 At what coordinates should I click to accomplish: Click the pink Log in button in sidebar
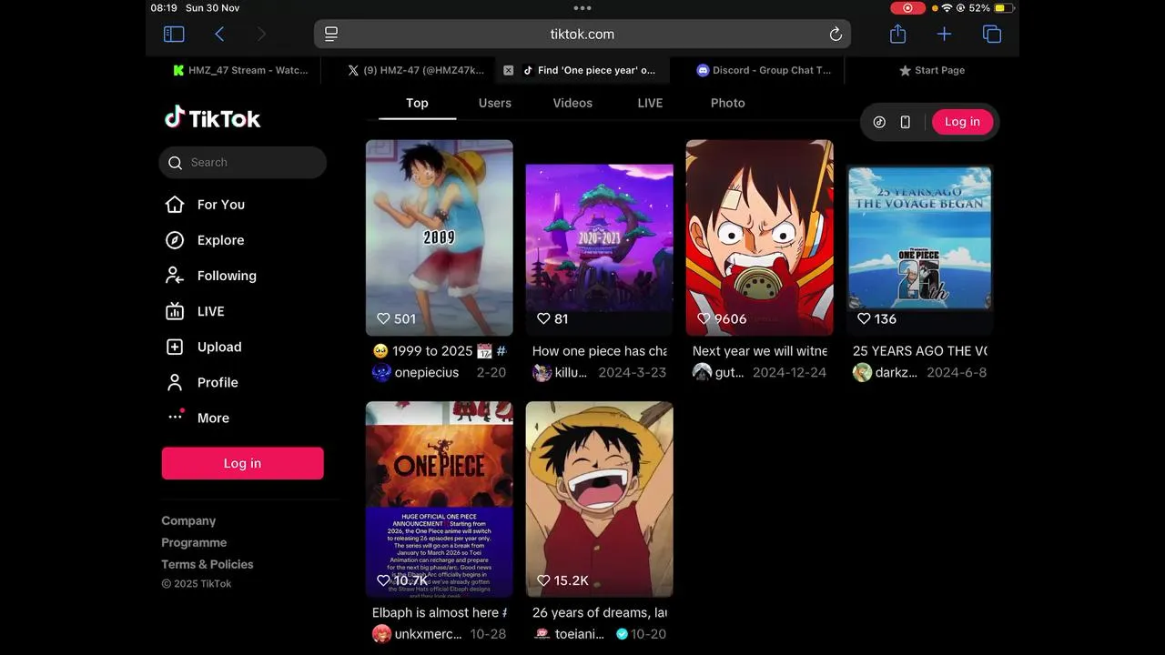(242, 463)
